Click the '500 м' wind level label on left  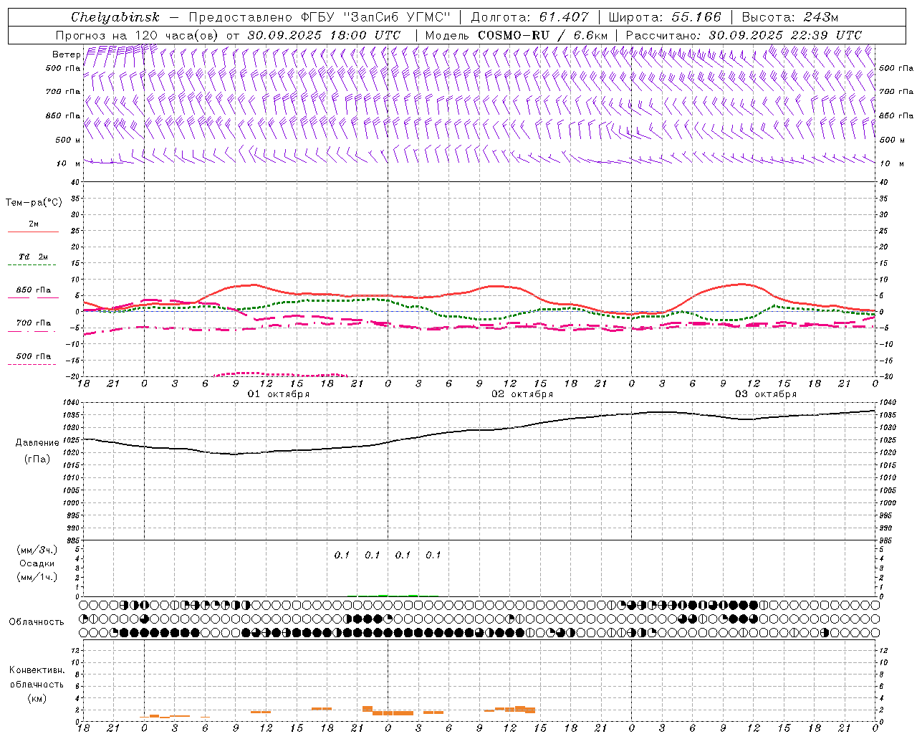coord(68,140)
